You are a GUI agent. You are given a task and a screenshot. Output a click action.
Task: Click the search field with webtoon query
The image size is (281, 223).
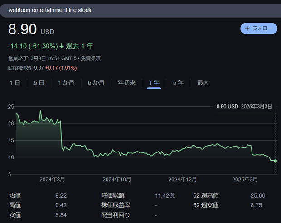(x=136, y=10)
